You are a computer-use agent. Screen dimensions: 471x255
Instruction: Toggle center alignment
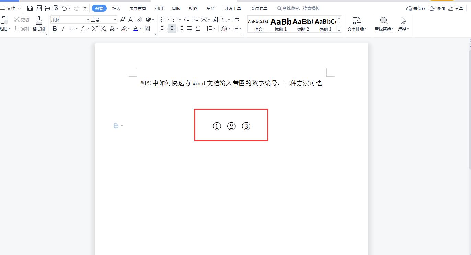(x=172, y=29)
